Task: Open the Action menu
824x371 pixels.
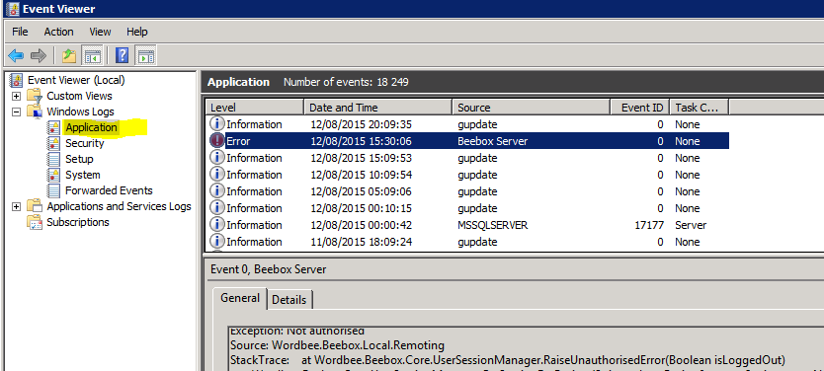Action: 58,32
